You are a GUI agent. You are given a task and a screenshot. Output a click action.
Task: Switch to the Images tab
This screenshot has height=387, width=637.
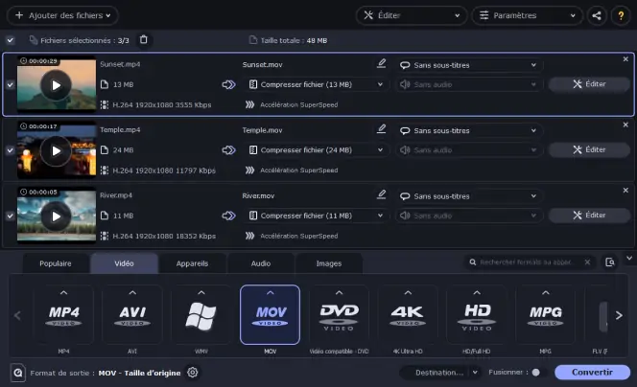329,263
